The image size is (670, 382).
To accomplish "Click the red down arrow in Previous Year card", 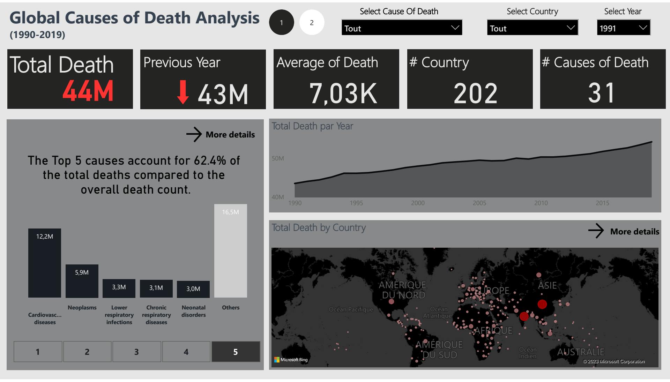I will pos(183,92).
